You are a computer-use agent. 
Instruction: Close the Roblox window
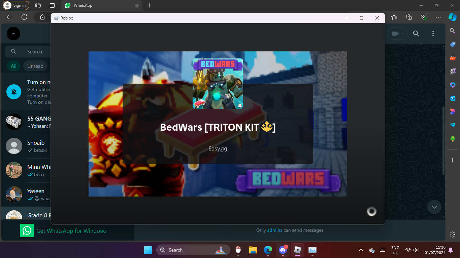tap(377, 18)
